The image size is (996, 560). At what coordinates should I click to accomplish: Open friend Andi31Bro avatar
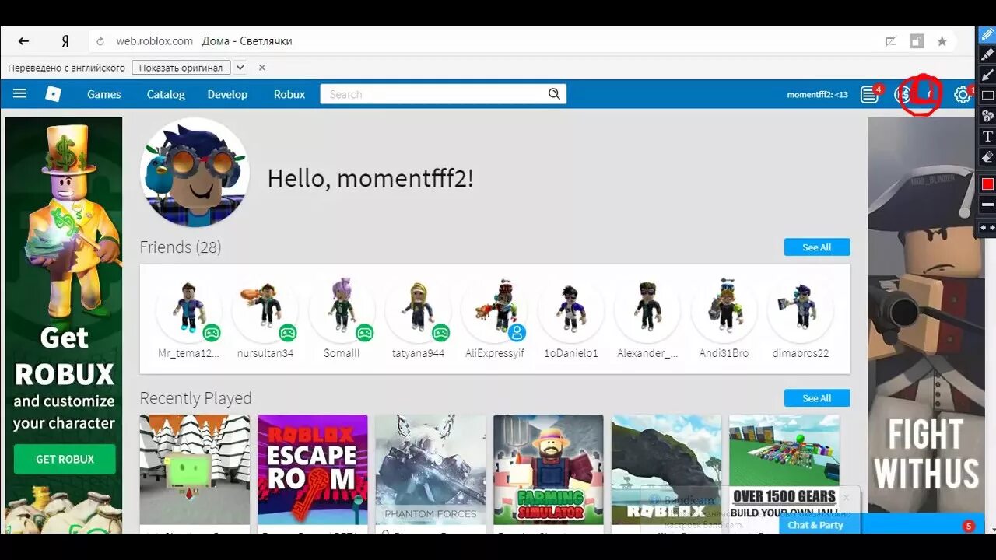tap(724, 309)
